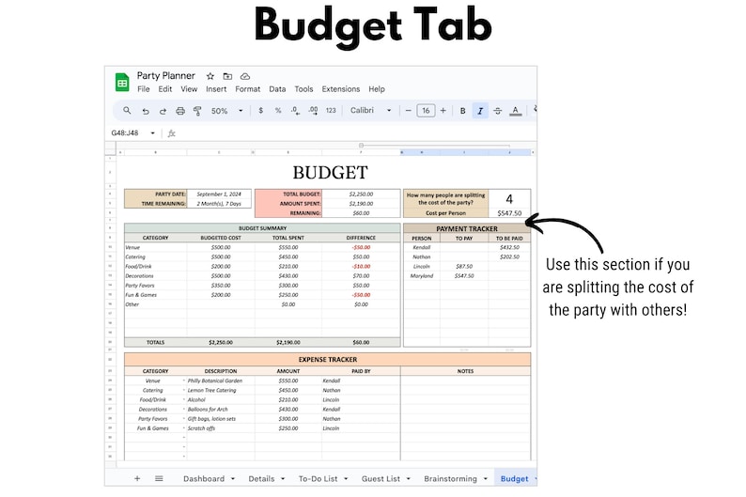Viewport: 746px width, 497px height.
Task: Increase font size with plus button
Action: 443,110
